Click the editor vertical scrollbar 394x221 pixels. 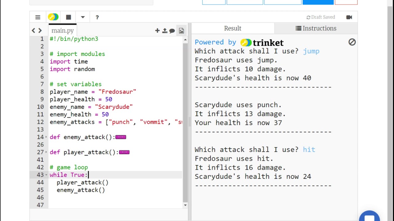185,123
